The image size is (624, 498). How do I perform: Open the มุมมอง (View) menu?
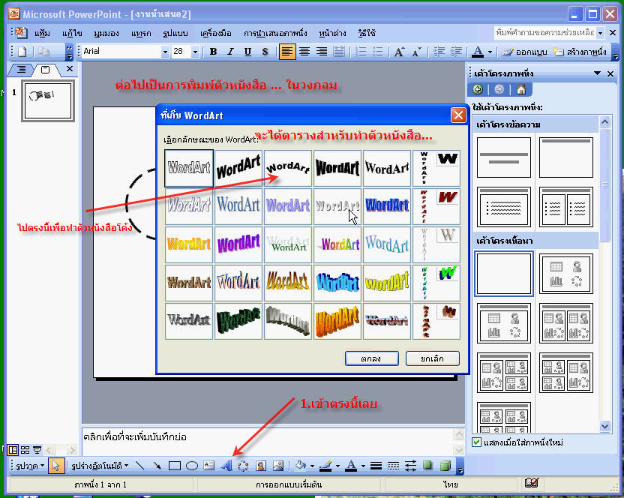[106, 34]
